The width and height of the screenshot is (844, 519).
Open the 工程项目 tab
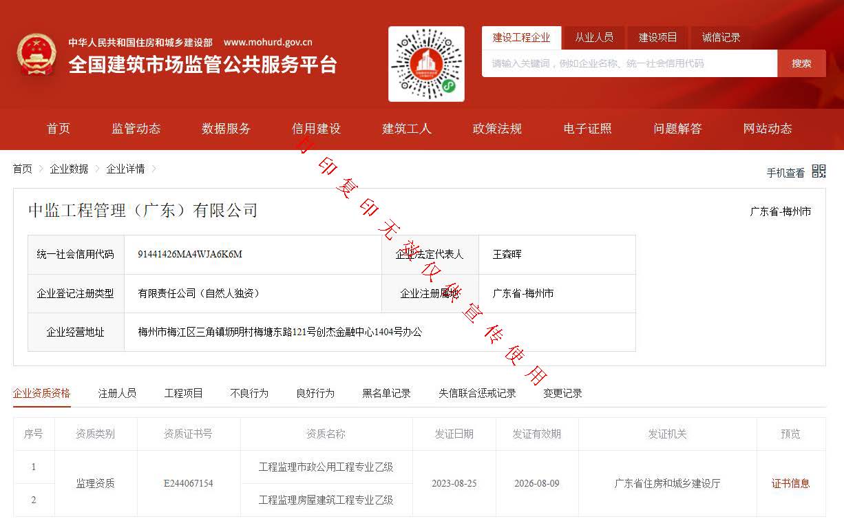pos(183,393)
